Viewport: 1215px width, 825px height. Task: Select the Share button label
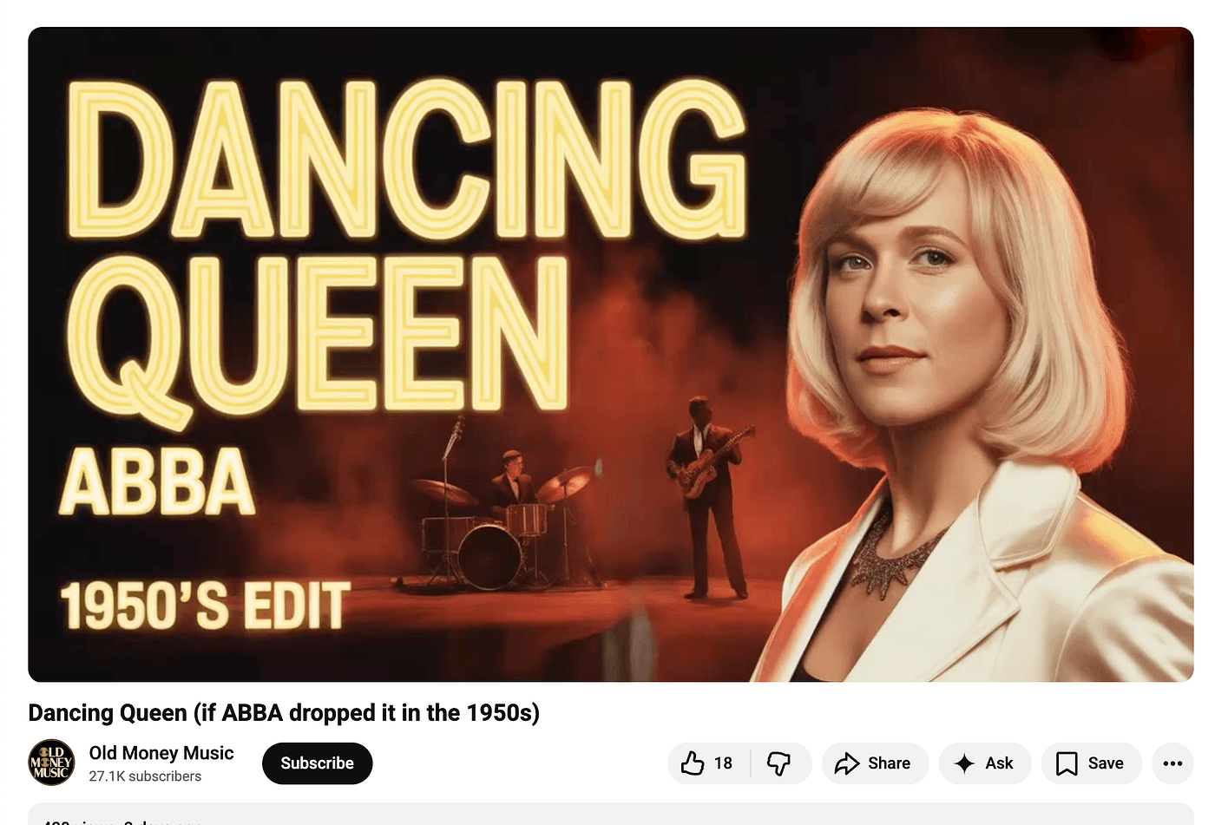[889, 763]
